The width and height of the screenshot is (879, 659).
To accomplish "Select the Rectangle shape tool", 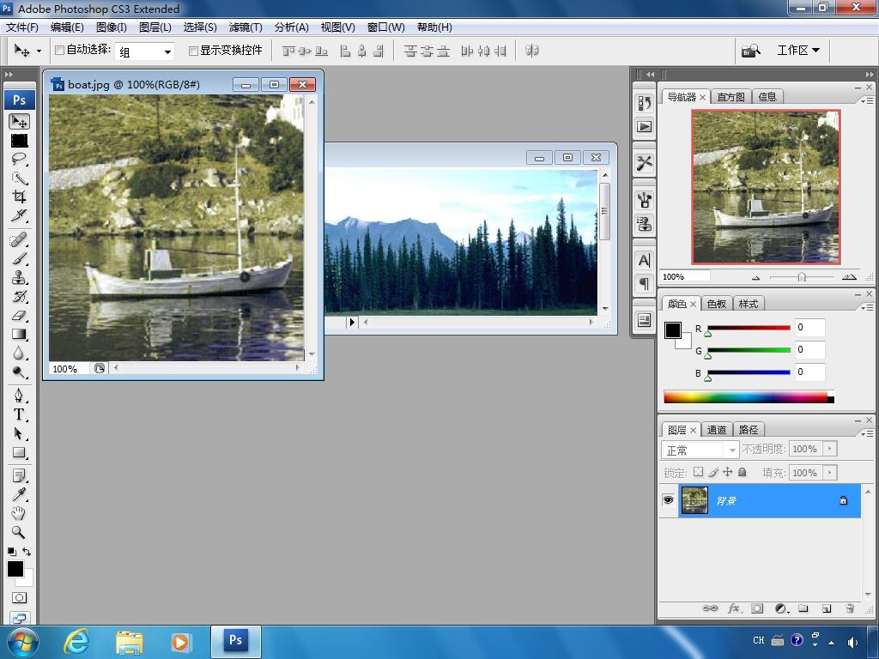I will click(19, 452).
